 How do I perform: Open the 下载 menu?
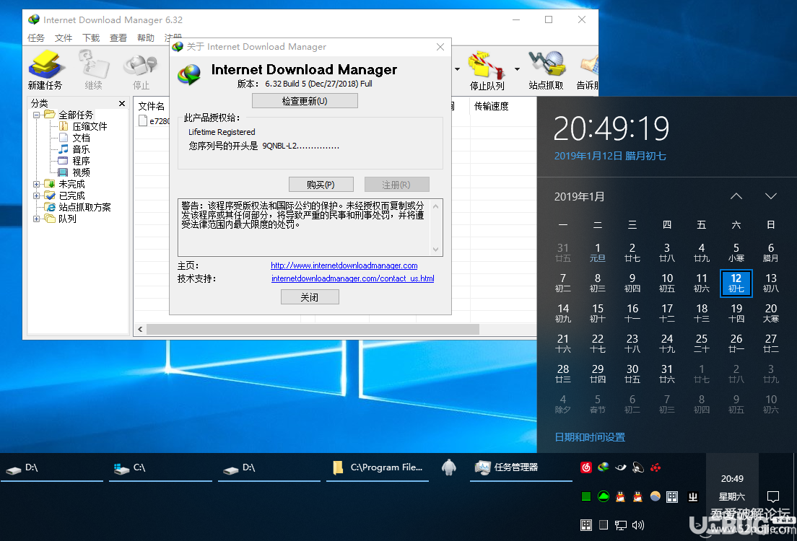point(91,38)
